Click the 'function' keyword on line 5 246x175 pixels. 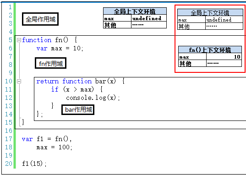pos(37,40)
